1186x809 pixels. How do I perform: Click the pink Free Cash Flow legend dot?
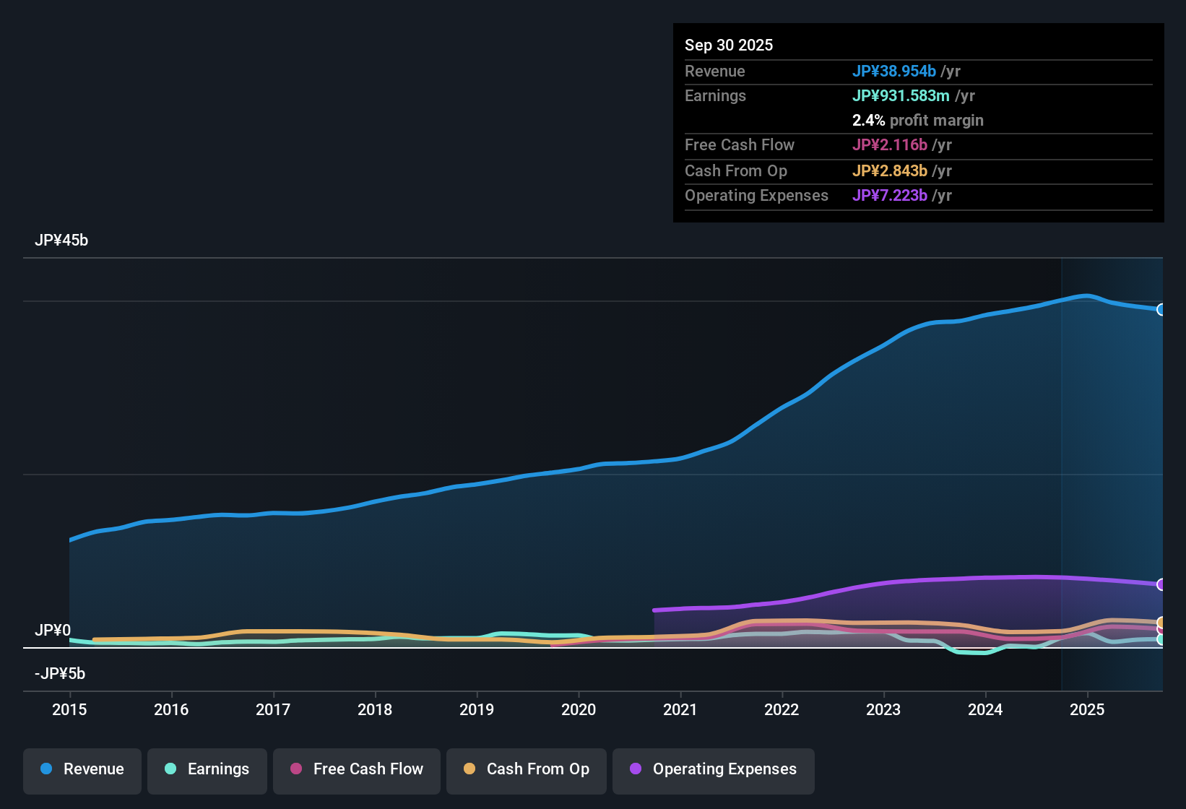coord(295,769)
